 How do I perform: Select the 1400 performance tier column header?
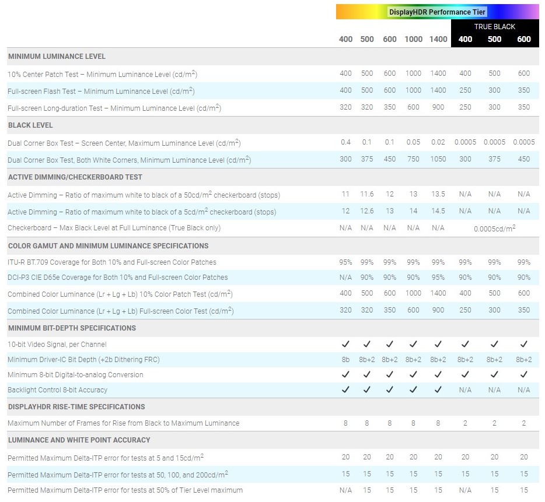pyautogui.click(x=438, y=39)
